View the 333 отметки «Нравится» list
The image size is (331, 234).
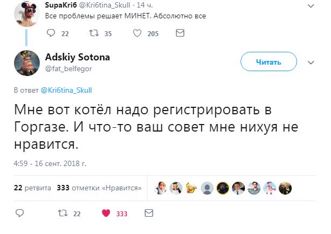pos(99,188)
